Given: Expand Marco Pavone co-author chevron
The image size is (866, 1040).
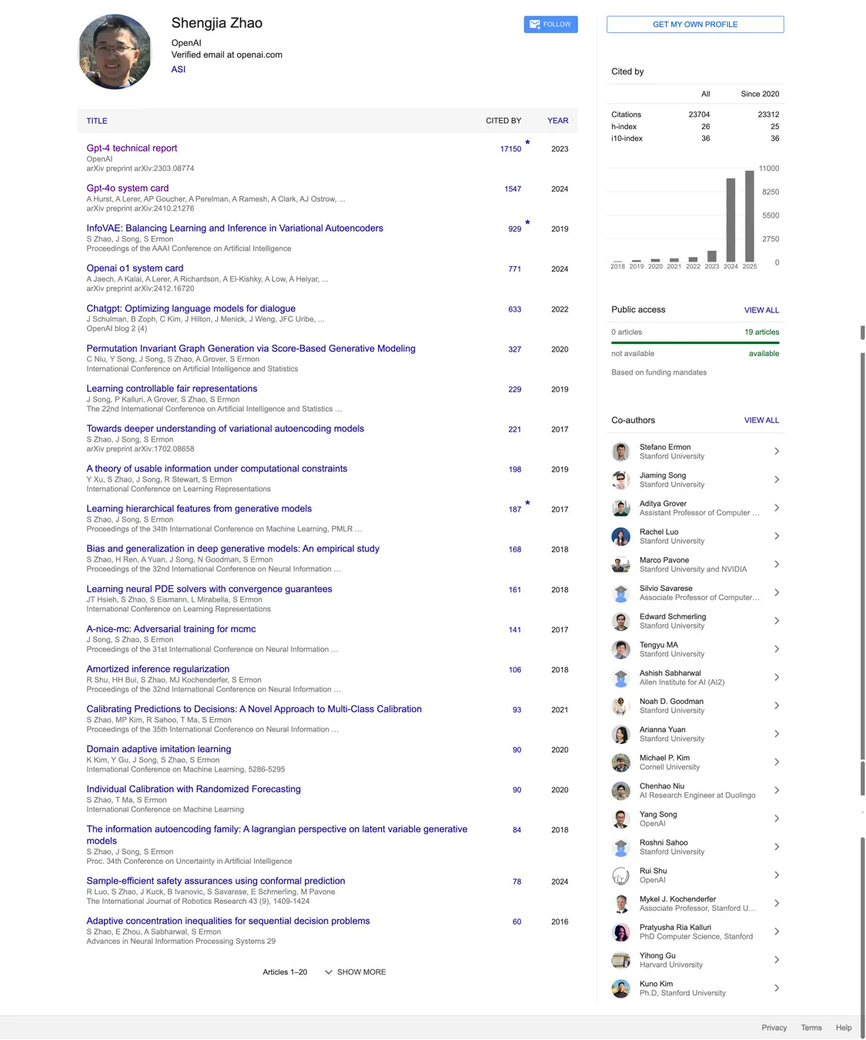Looking at the screenshot, I should pyautogui.click(x=776, y=565).
